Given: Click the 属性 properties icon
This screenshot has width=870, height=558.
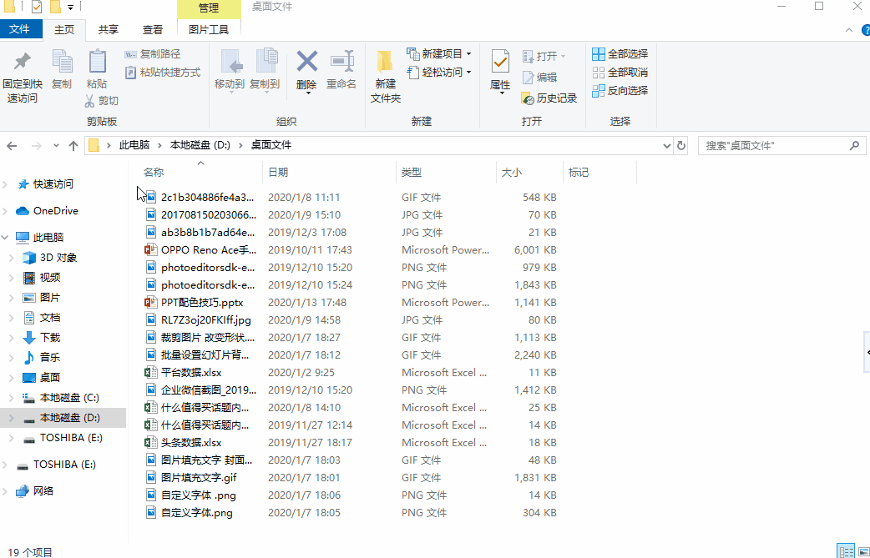Looking at the screenshot, I should click(x=500, y=62).
